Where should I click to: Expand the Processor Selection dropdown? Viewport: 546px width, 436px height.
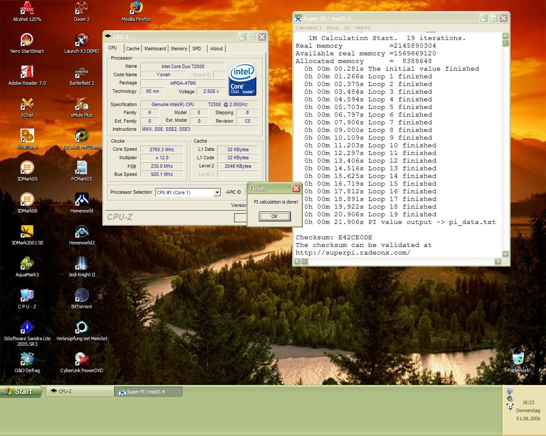(x=217, y=192)
